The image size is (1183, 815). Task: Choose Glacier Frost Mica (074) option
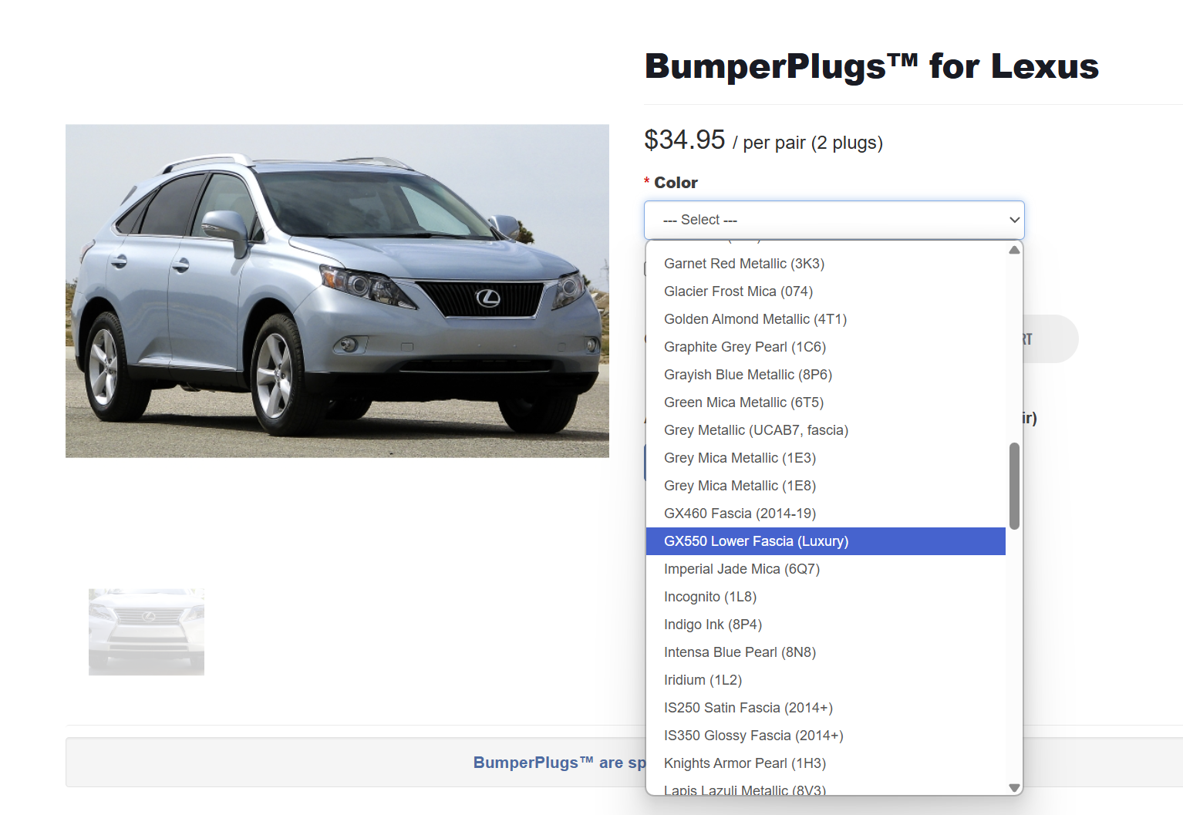tap(825, 291)
